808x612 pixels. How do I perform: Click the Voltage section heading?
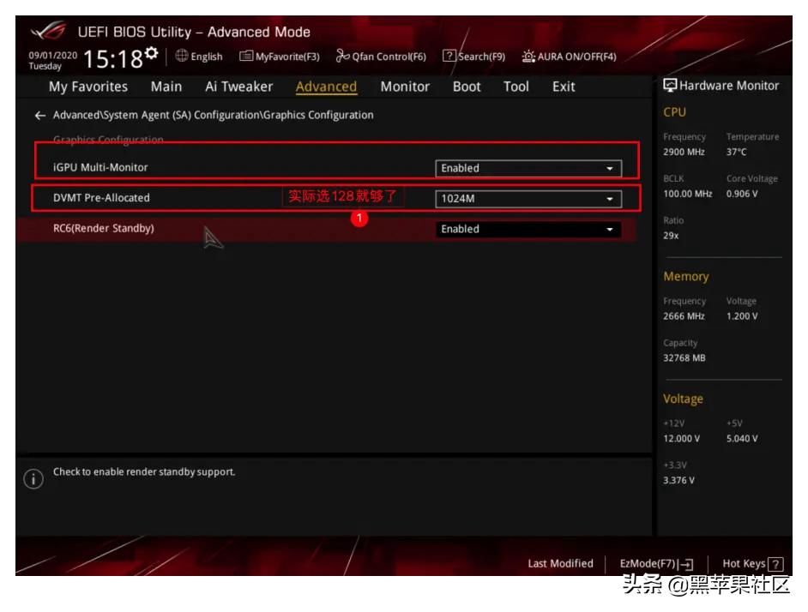pyautogui.click(x=683, y=399)
